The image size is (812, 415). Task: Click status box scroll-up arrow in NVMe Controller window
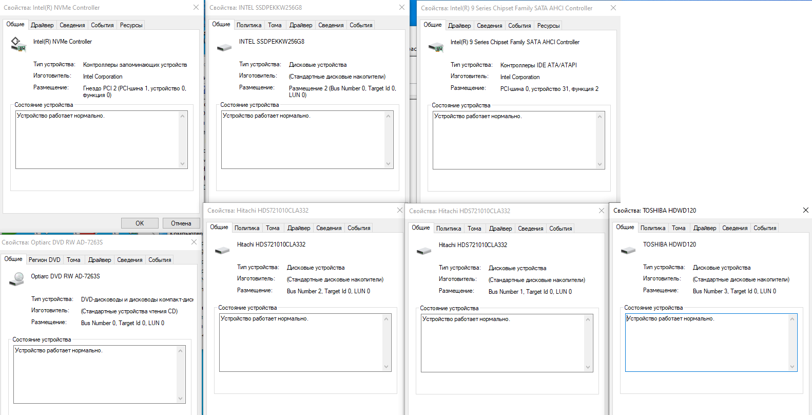point(182,116)
